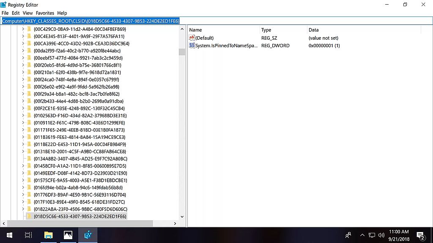The height and width of the screenshot is (243, 433).
Task: Open the Windows Start menu
Action: coord(9,235)
